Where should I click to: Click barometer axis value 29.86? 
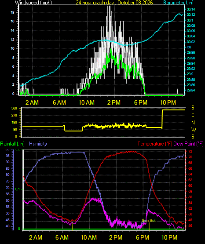pyautogui.click(x=191, y=85)
